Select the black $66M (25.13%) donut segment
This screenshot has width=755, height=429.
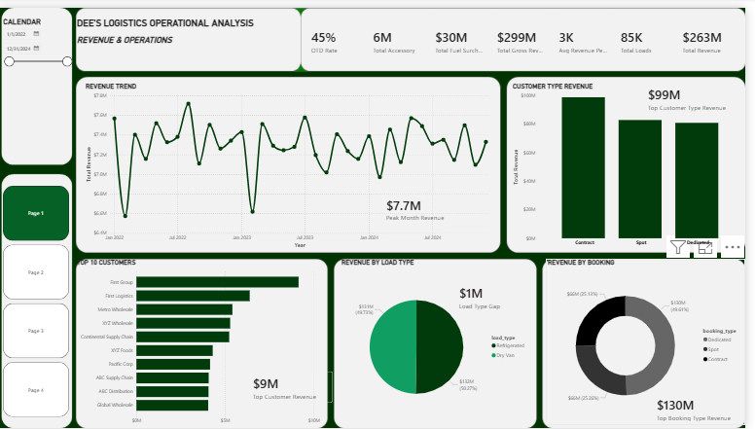tap(597, 318)
